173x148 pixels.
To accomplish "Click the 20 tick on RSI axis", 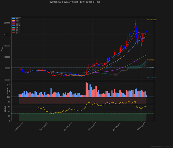I will click(9, 116).
